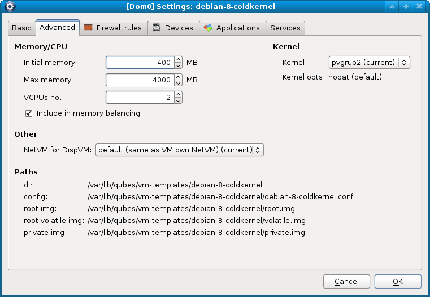Close the settings window
The height and width of the screenshot is (297, 430).
(x=419, y=7)
